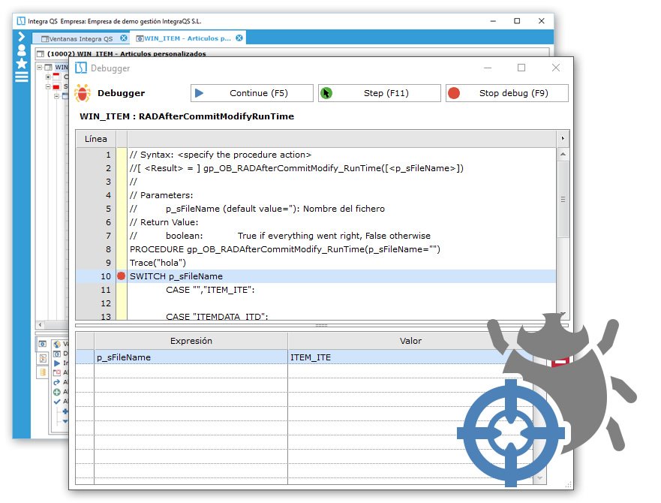The height and width of the screenshot is (503, 661).
Task: Select code line 9 Trace("hola")
Action: point(158,263)
